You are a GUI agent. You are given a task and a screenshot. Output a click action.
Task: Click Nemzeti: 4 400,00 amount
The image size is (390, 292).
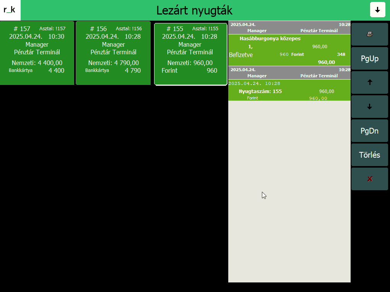(x=37, y=63)
